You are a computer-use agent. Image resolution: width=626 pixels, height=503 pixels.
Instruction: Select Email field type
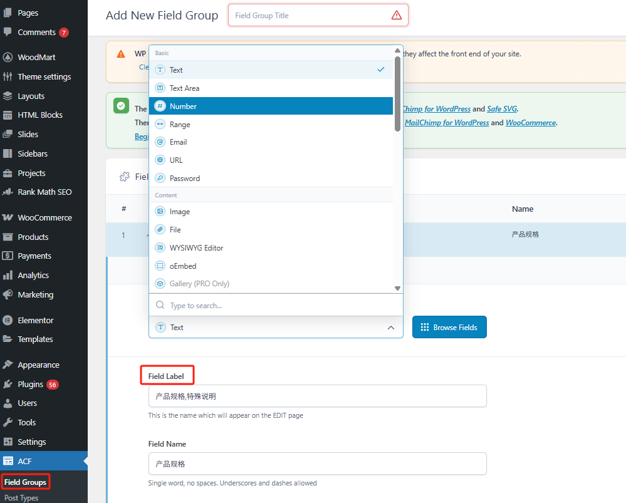271,142
